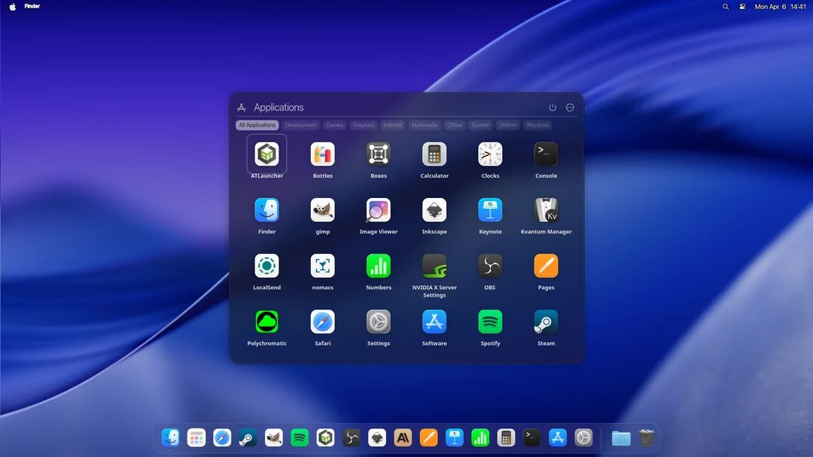Open the Trash in the dock
Viewport: 813px width, 457px height.
(647, 437)
